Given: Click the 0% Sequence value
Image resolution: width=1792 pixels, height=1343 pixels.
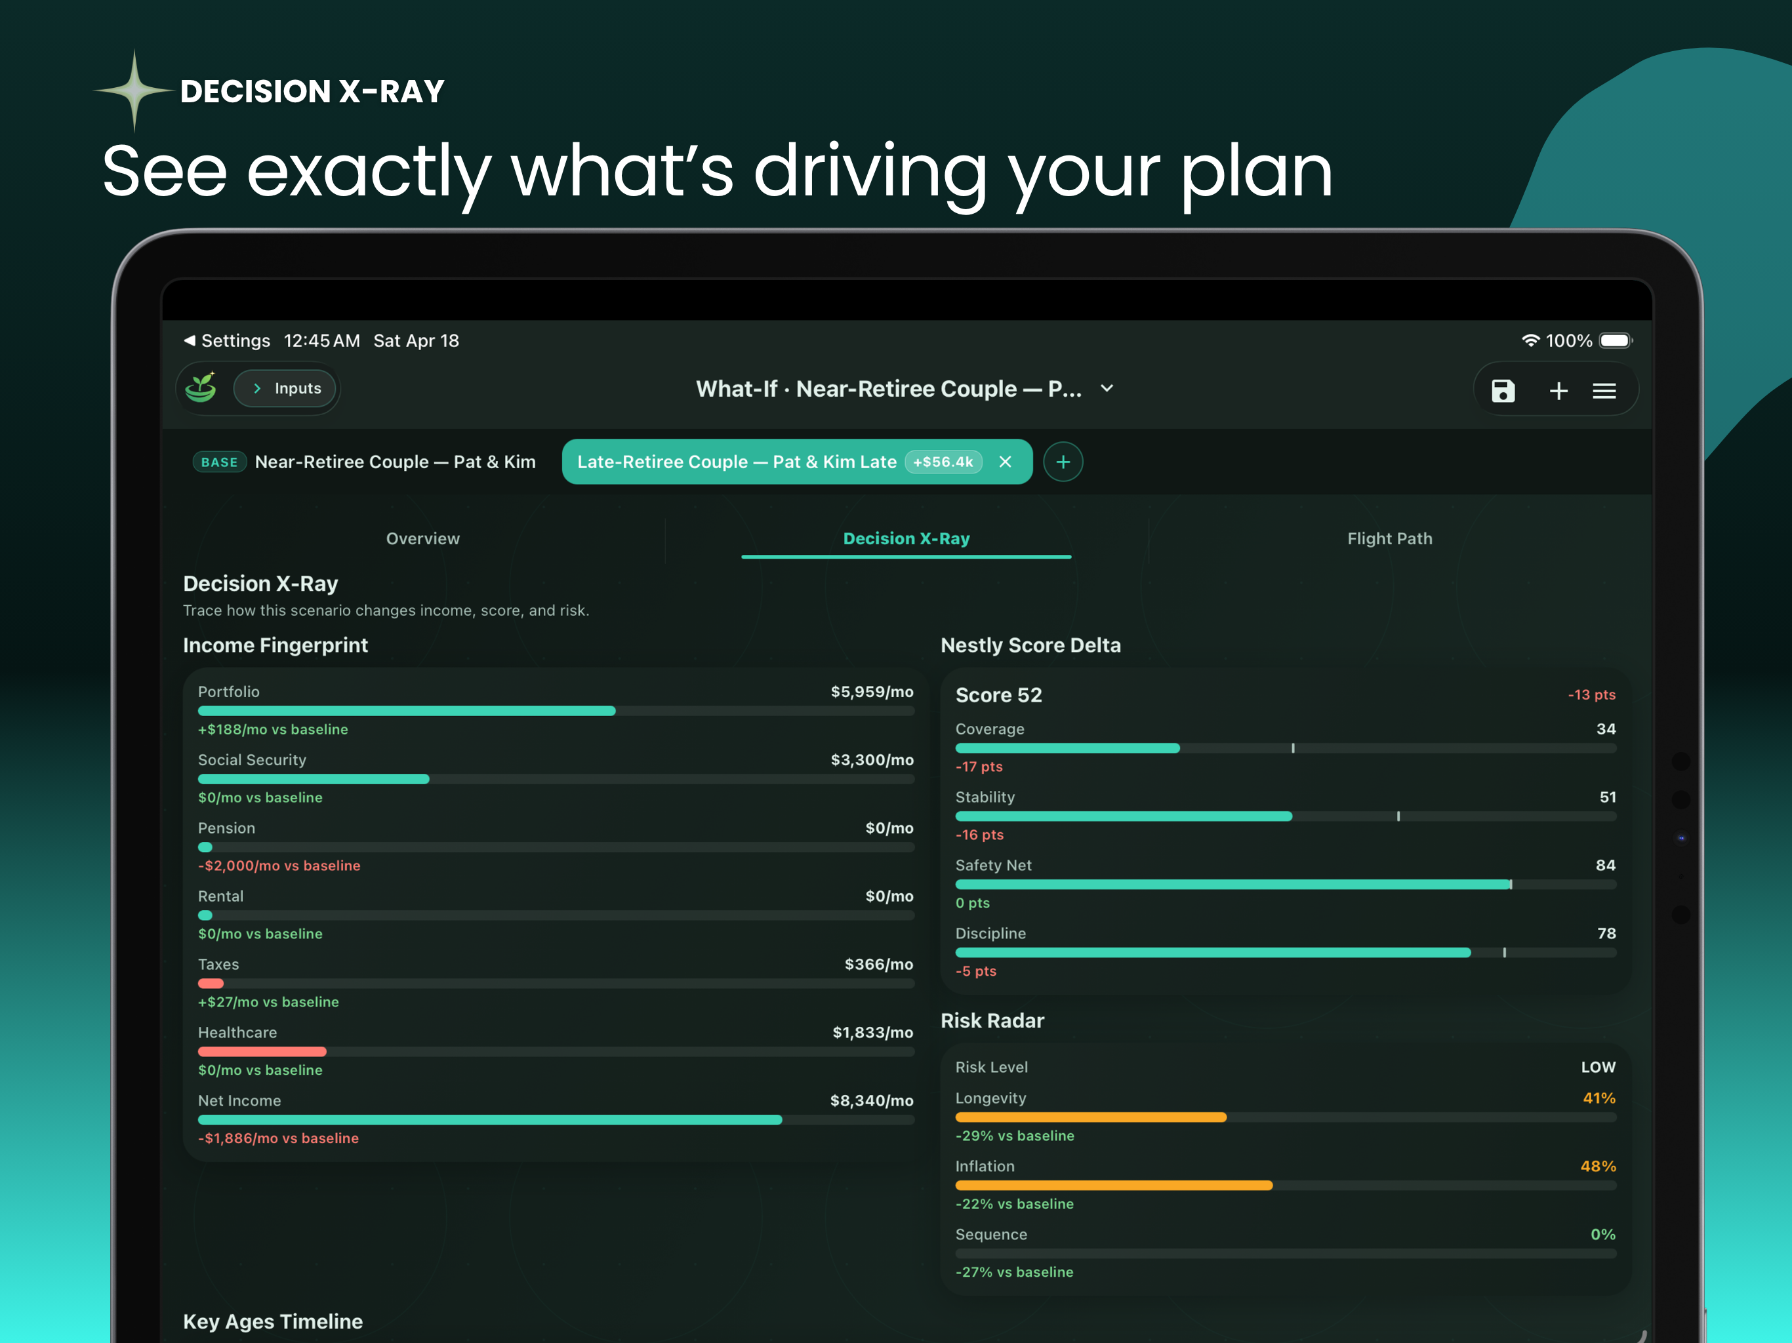Looking at the screenshot, I should [x=1602, y=1233].
